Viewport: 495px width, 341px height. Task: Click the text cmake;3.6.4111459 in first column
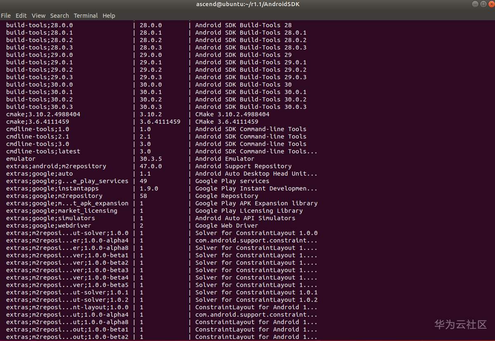point(38,122)
